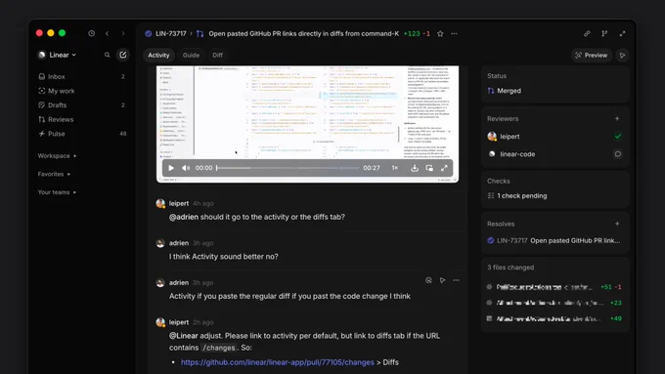
Task: Create a new issue with the compose icon
Action: (x=123, y=55)
